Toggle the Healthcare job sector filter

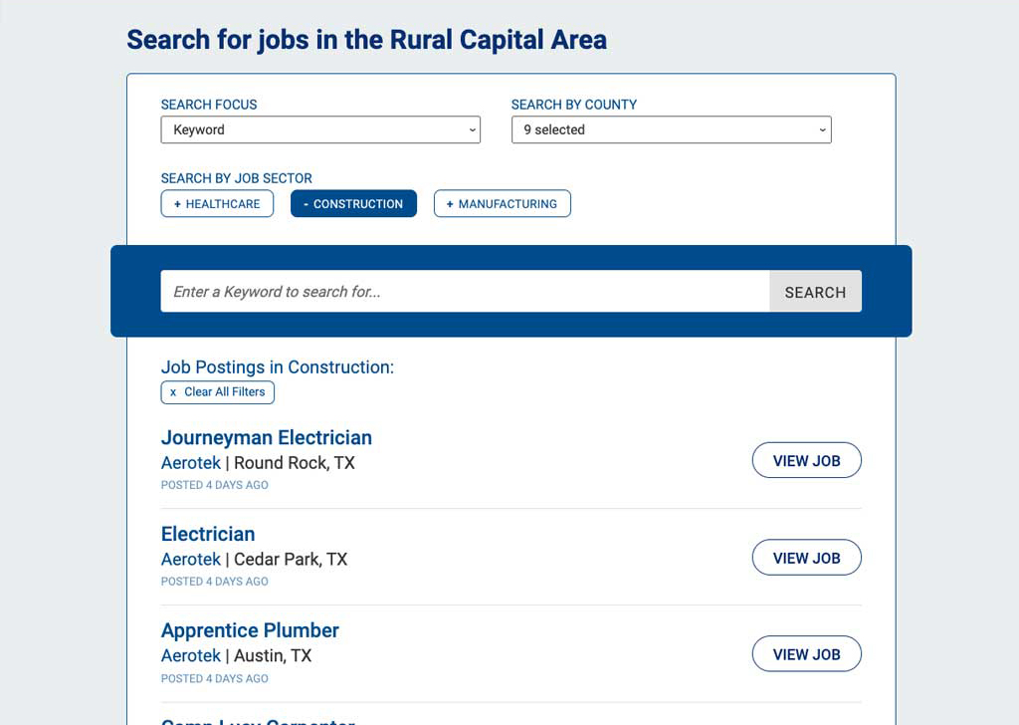coord(217,203)
